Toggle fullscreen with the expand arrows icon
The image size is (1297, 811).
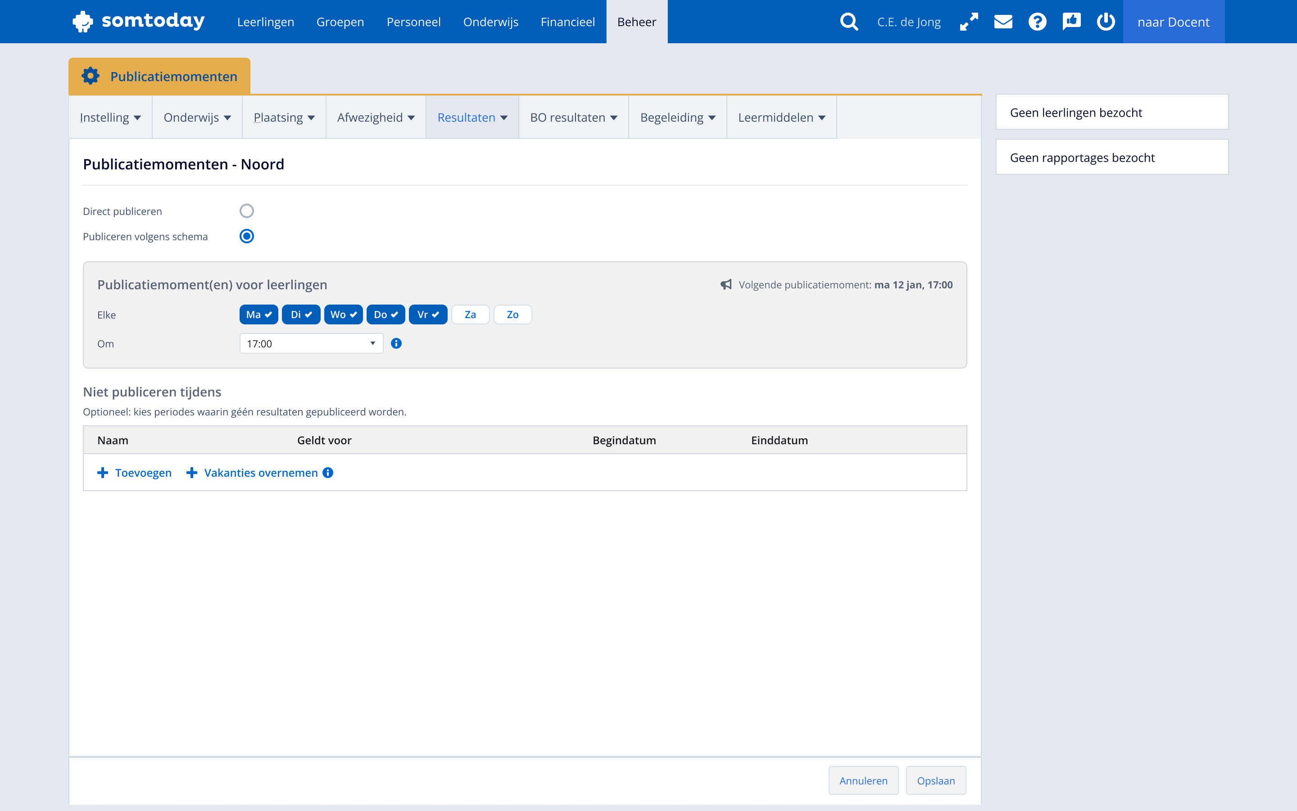[968, 22]
